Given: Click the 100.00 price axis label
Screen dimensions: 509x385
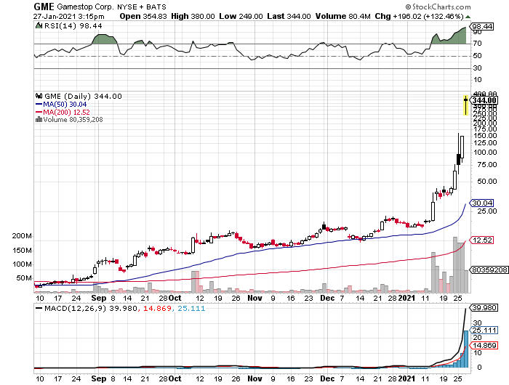Looking at the screenshot, I should pyautogui.click(x=485, y=153).
